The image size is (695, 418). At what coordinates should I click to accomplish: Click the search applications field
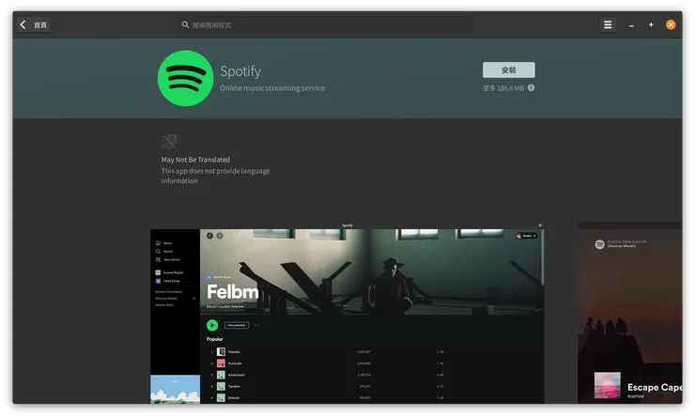325,24
